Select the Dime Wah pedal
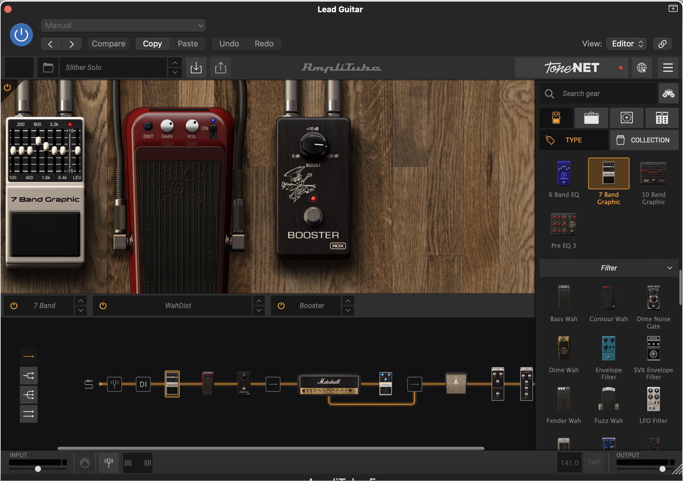Screen dimensions: 683x481 pos(564,349)
